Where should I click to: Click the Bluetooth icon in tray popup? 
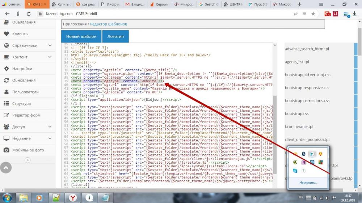304,154
